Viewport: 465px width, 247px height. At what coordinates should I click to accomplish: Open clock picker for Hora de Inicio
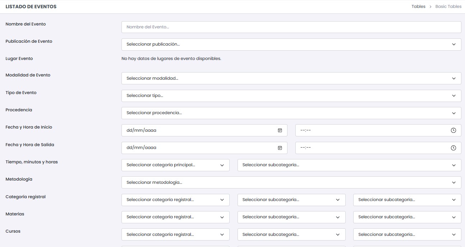pos(453,130)
